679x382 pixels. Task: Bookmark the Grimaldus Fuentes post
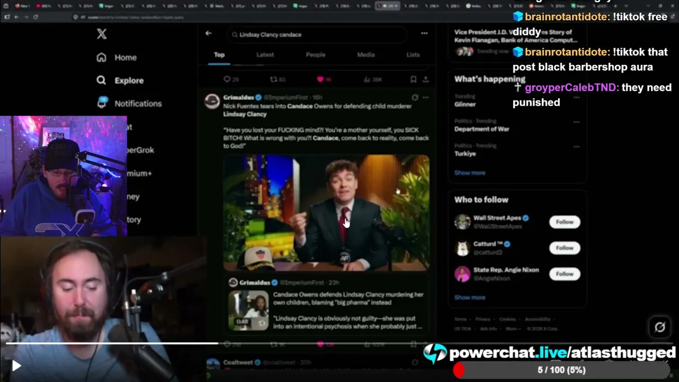413,344
